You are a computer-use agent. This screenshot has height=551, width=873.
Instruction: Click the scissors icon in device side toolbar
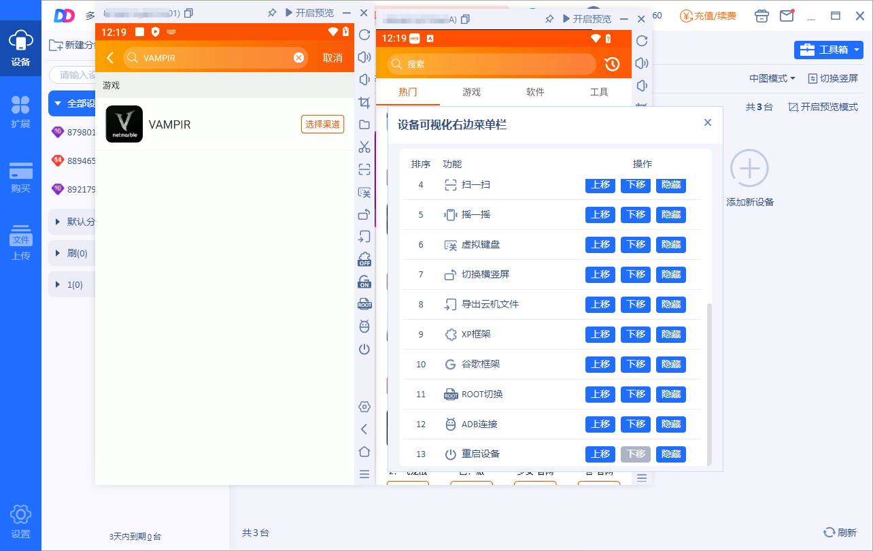pyautogui.click(x=364, y=146)
